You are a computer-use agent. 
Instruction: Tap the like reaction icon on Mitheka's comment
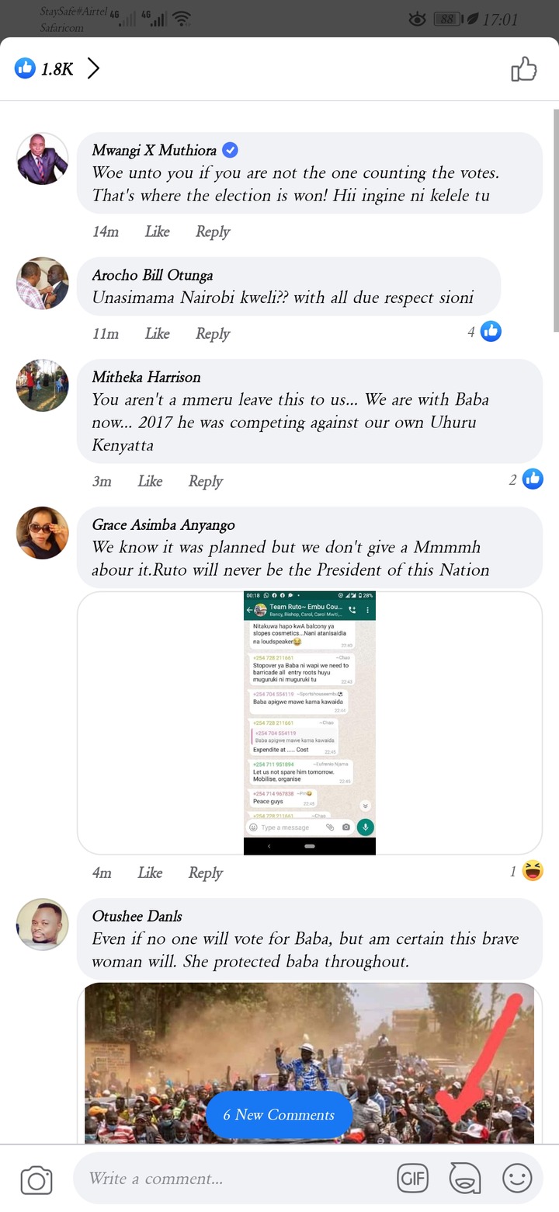coord(533,479)
